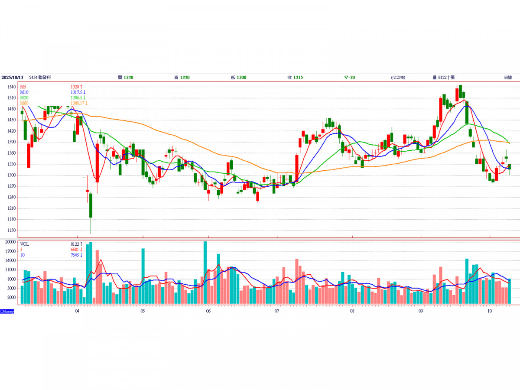The width and height of the screenshot is (520, 390).
Task: Click the 1540 price axis label
Action: [11, 87]
